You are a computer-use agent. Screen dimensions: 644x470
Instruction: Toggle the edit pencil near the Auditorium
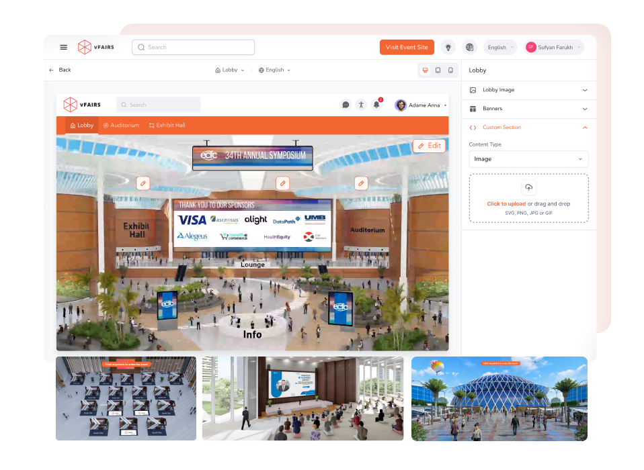click(361, 183)
